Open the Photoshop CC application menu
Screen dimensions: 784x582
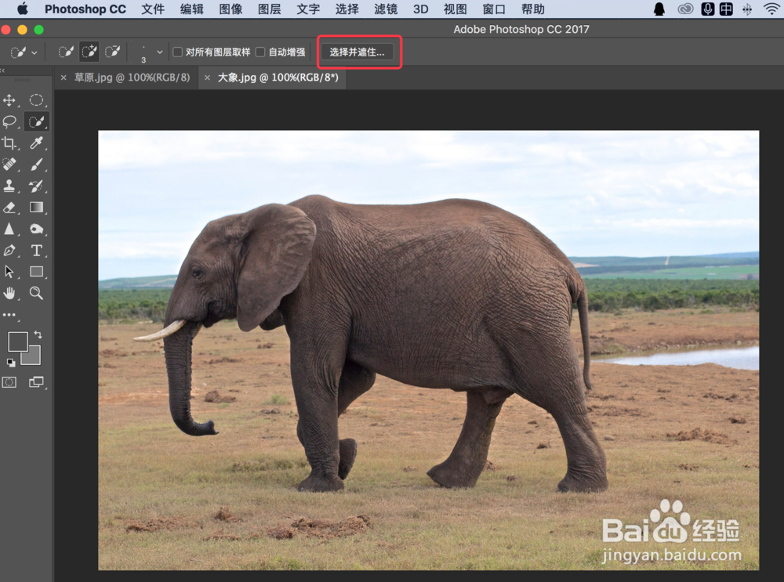pos(85,9)
